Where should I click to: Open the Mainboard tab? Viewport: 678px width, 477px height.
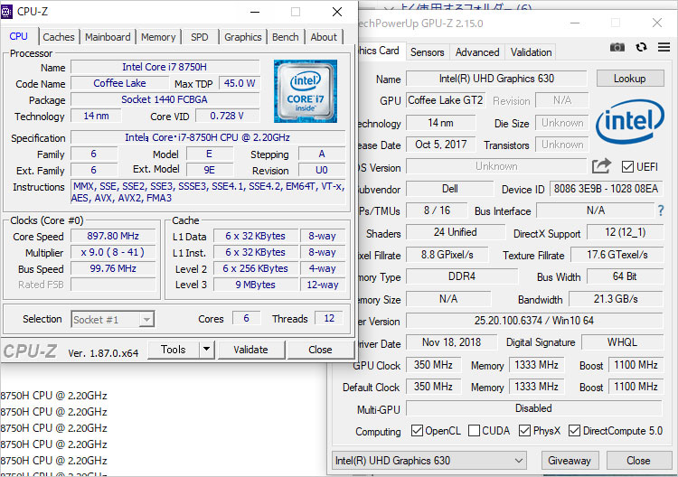pos(108,37)
